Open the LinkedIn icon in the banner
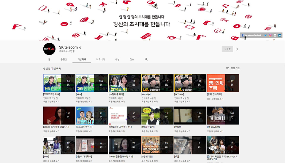This screenshot has width=285, height=163. point(280,35)
